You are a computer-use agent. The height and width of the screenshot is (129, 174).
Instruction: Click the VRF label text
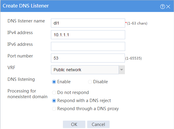click(x=11, y=67)
